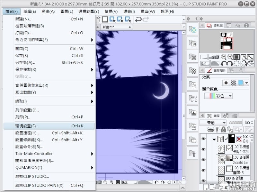The height and width of the screenshot is (192, 257).
Task: Open the material folder with image icon
Action: [x=192, y=43]
